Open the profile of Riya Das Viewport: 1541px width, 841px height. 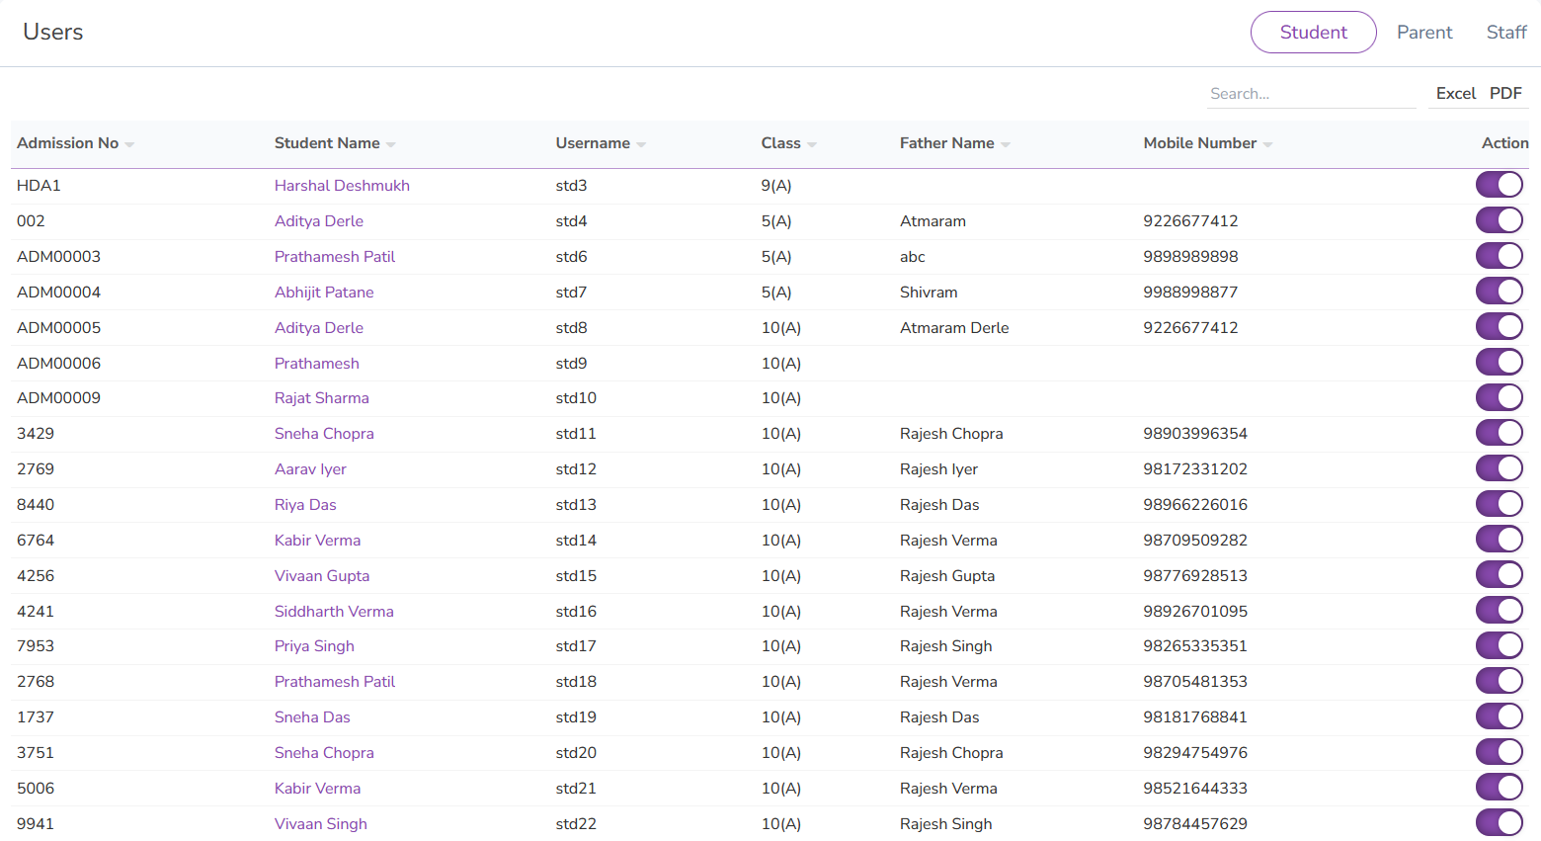point(305,504)
